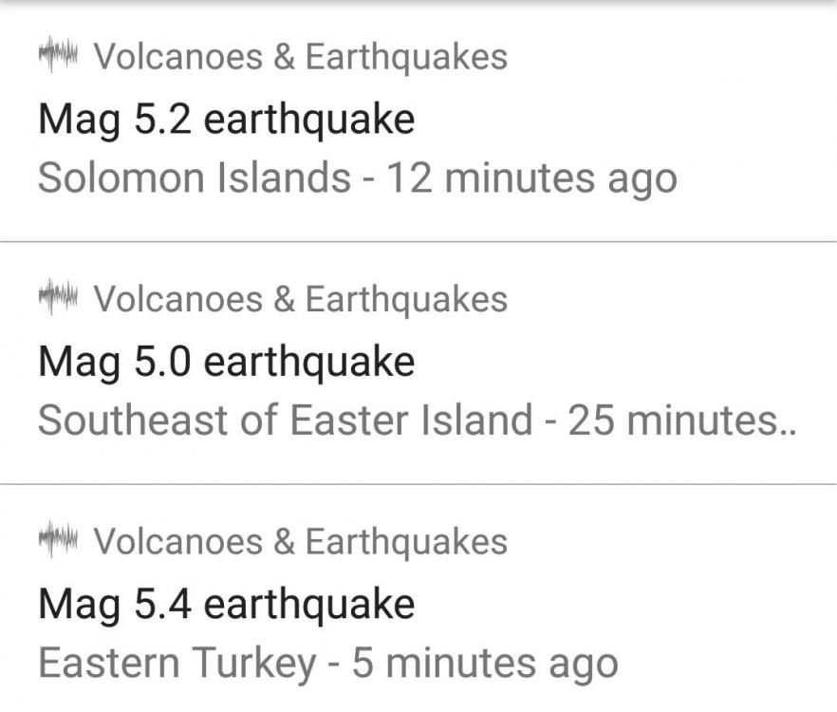Open the Mag 5.2 earthquake notification
The image size is (837, 712).
tap(226, 120)
